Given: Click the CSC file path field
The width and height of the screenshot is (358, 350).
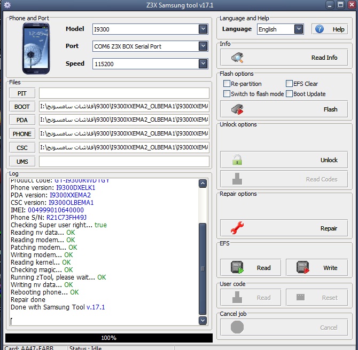Looking at the screenshot, I should tap(124, 148).
